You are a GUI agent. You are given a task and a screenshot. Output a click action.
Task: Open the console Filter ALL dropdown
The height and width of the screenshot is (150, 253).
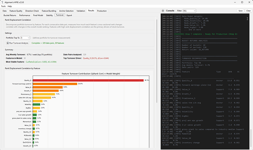[189, 11]
